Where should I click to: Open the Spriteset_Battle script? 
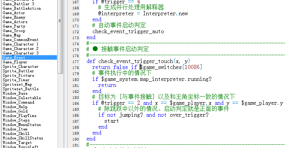coord(20,89)
